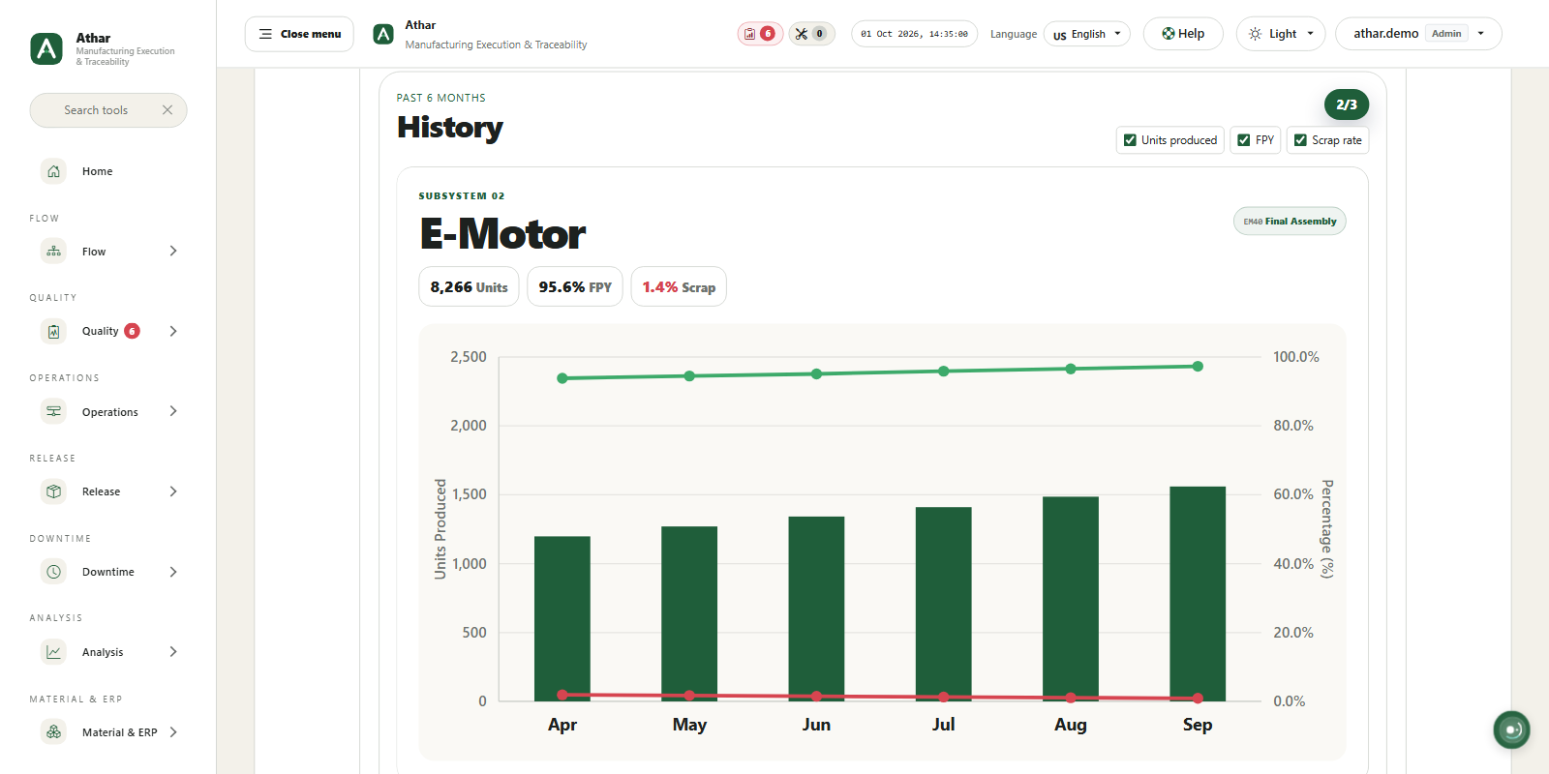Click the date and time display
Viewport: 1549px width, 774px height.
914,34
